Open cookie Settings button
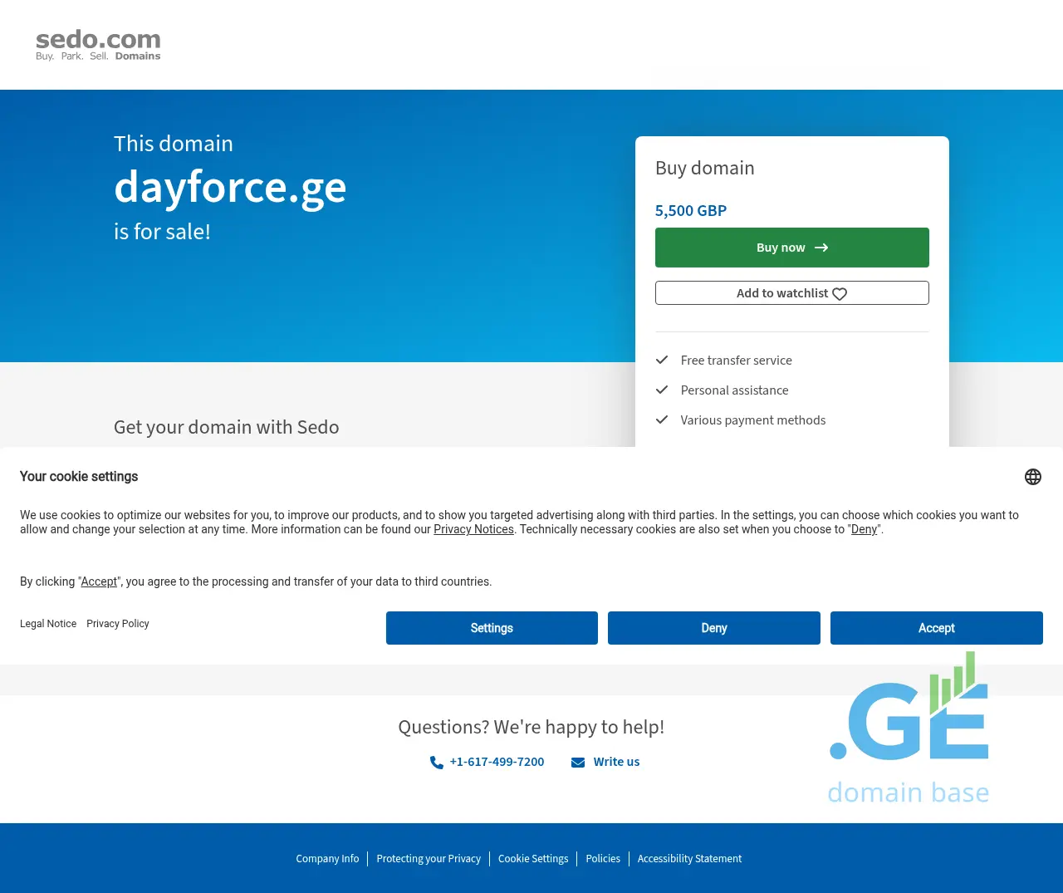 point(492,628)
